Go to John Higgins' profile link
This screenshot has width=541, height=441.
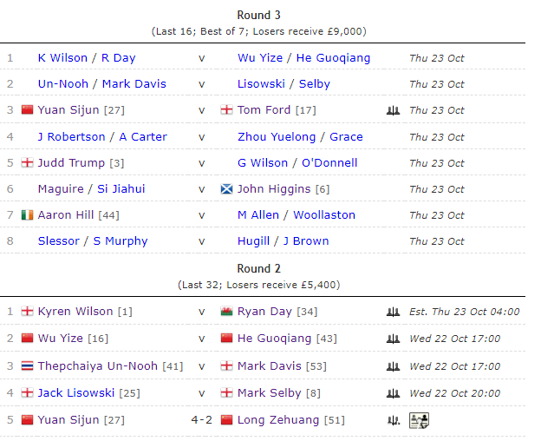pyautogui.click(x=274, y=189)
